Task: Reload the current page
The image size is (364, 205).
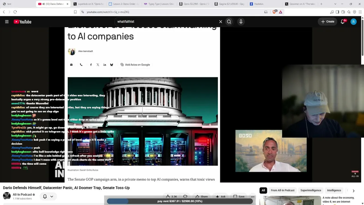Action: [15, 12]
